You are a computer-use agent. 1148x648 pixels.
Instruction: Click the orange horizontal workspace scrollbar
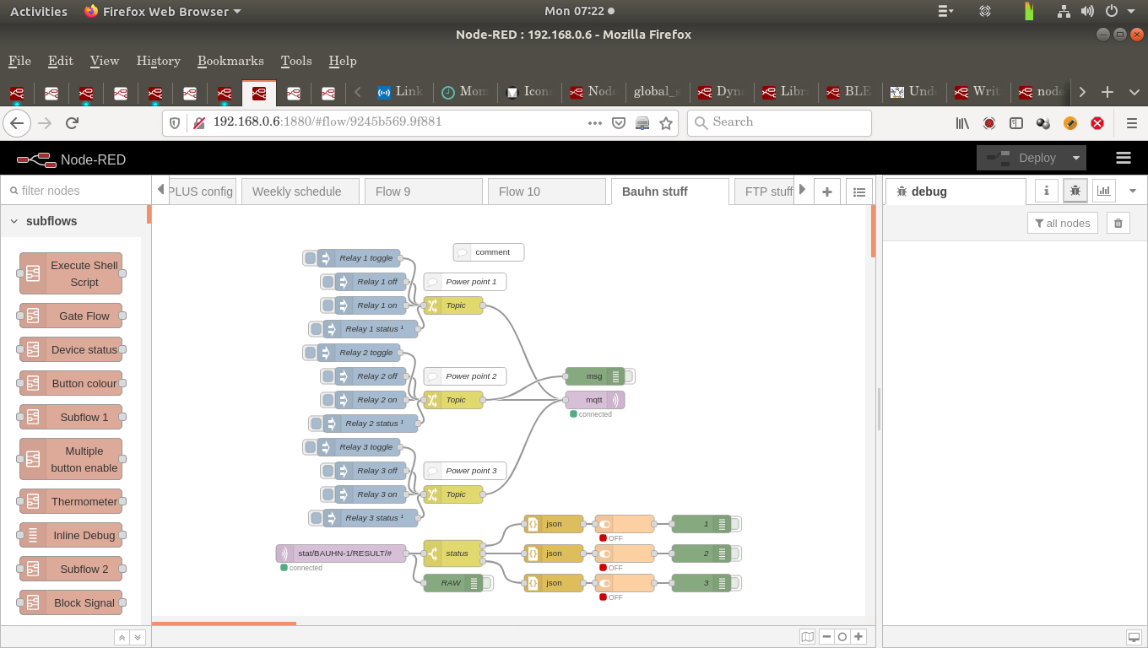pos(224,625)
